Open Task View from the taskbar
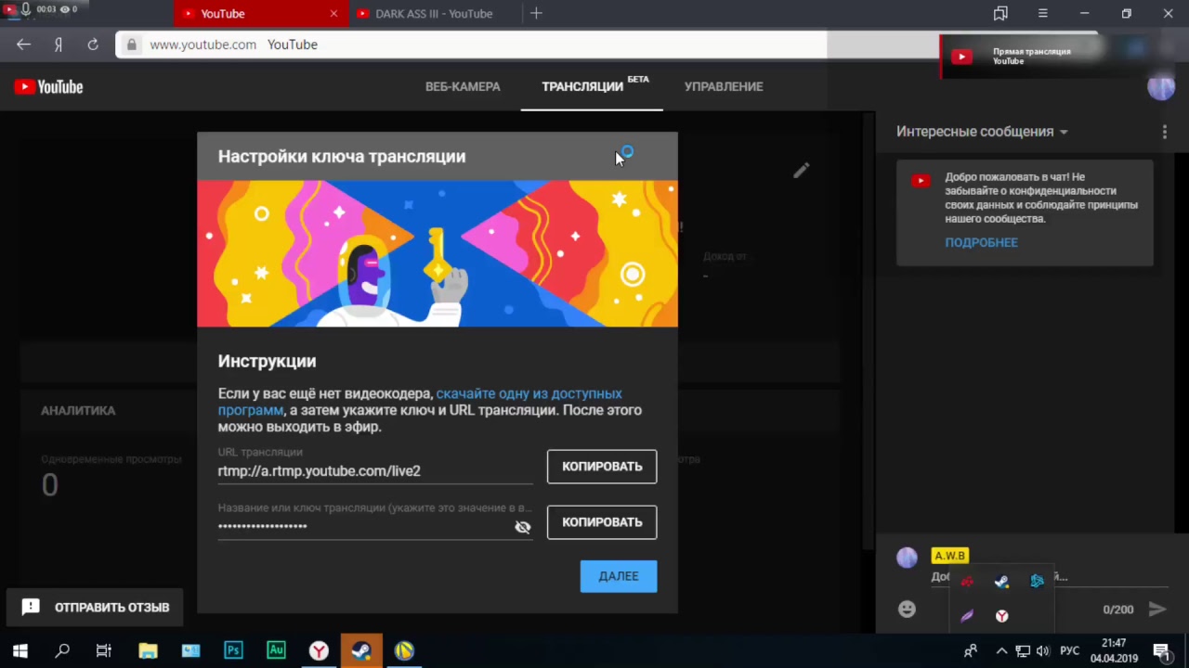This screenshot has width=1189, height=668. tap(104, 650)
